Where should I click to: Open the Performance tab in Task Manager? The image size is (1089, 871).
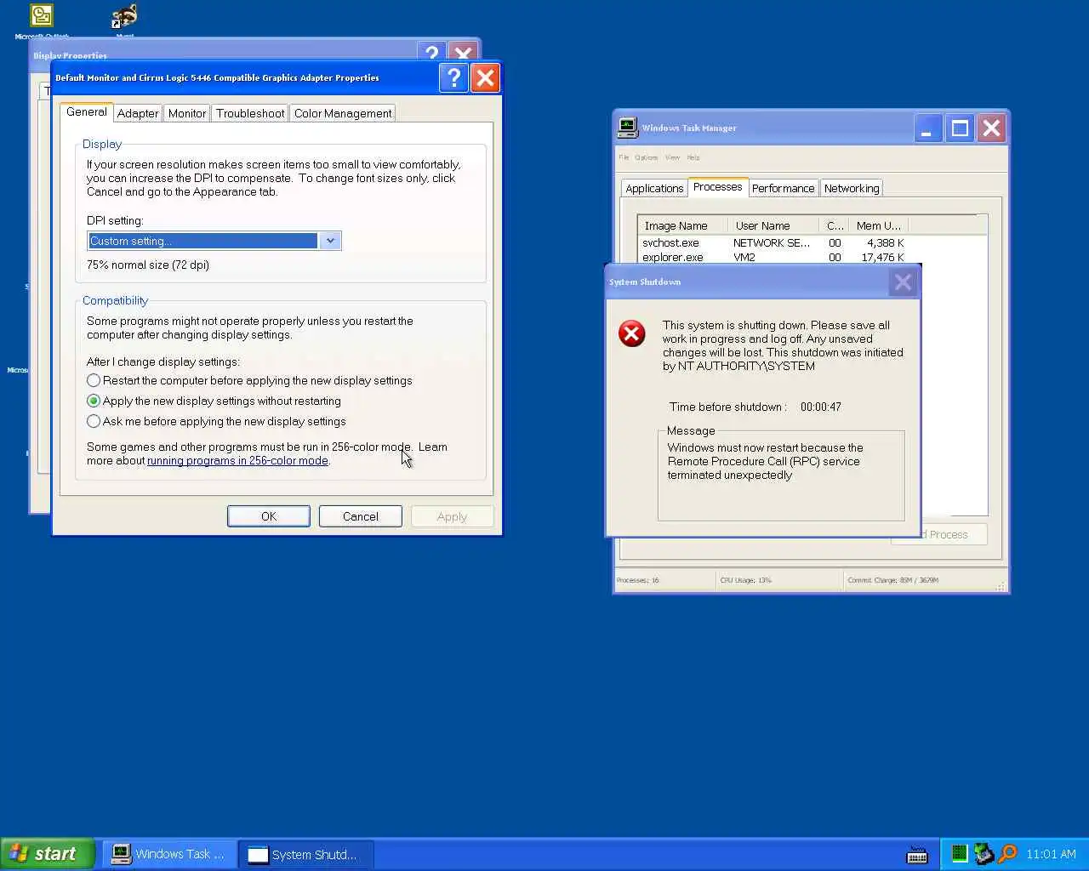pos(783,188)
